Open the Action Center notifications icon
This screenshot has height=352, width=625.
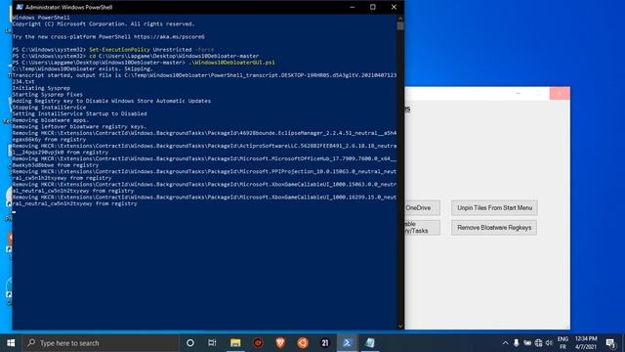(610, 343)
